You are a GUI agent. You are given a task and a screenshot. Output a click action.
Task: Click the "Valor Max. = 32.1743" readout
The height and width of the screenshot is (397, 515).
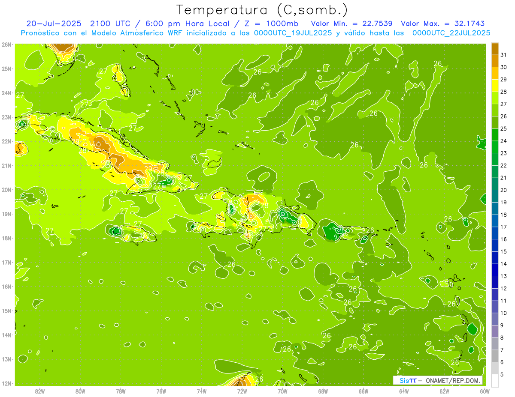click(443, 24)
